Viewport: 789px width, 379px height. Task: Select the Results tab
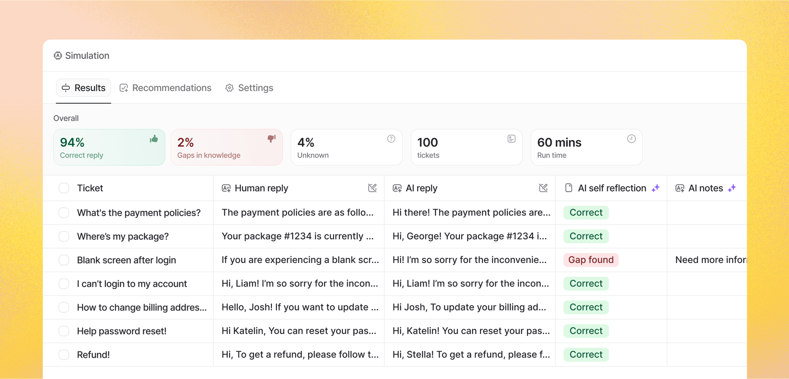[84, 88]
